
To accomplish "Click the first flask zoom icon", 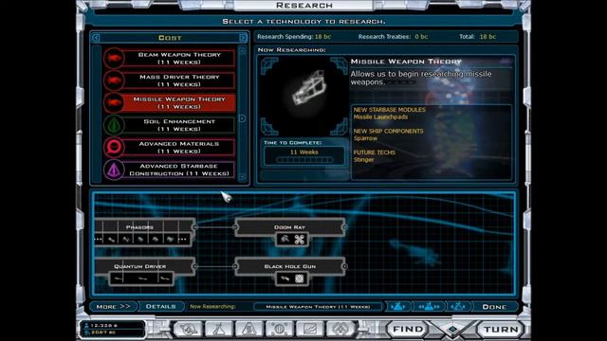I will 398,307.
